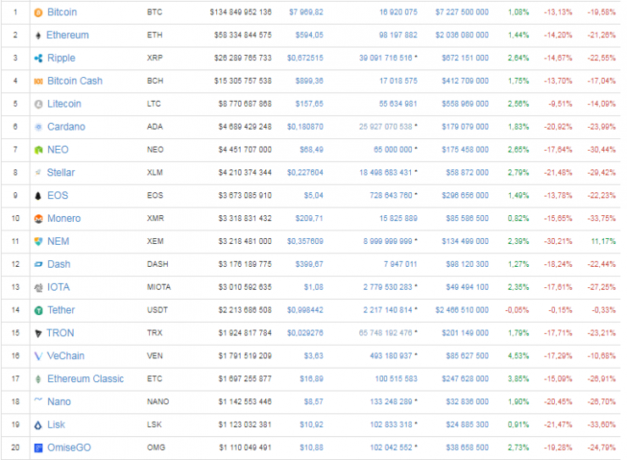Click NEM's -30,21% daily change
Screen dimensions: 627x460
(558, 241)
